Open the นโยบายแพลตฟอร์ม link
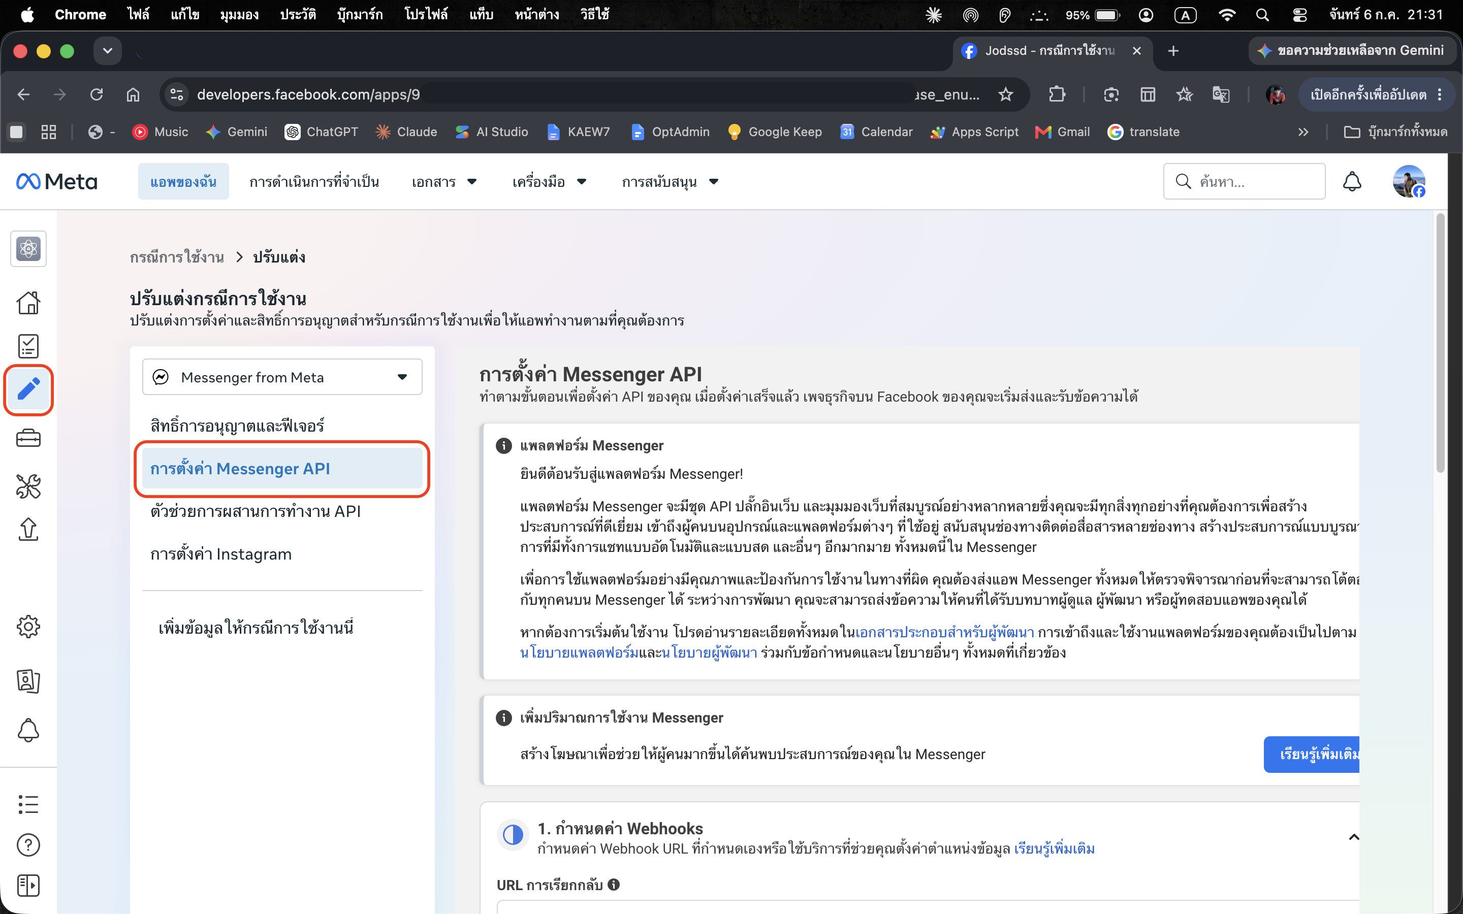The width and height of the screenshot is (1463, 914). (x=579, y=653)
